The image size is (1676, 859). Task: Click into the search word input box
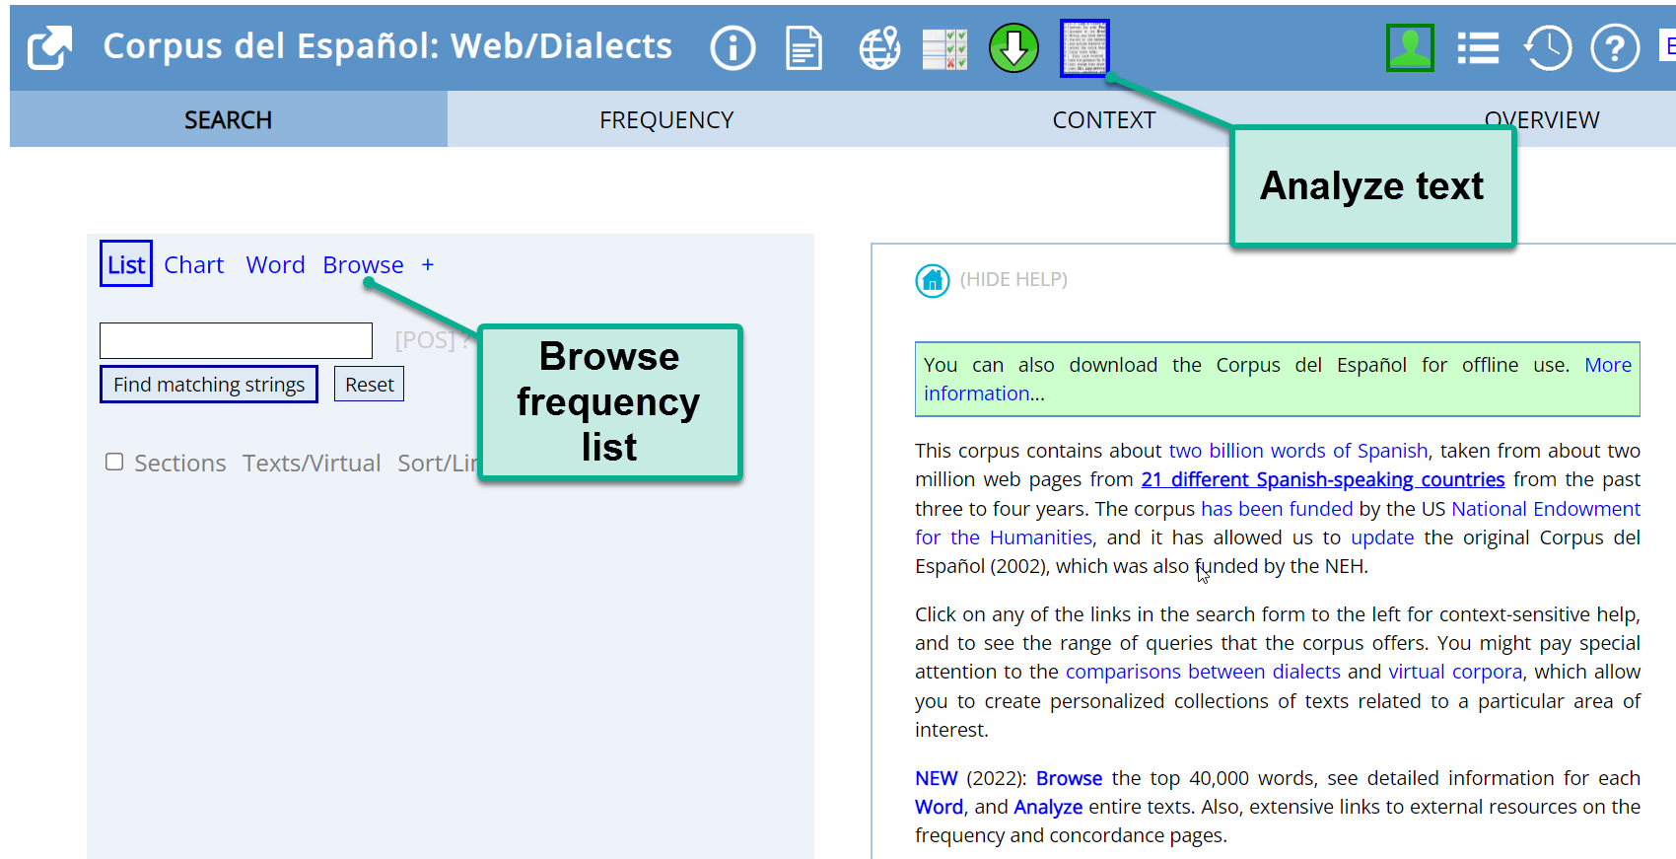(236, 340)
